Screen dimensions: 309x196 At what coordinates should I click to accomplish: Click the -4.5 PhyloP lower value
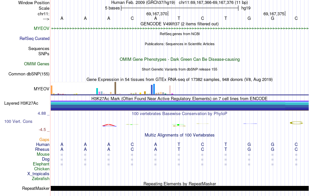pyautogui.click(x=42, y=130)
